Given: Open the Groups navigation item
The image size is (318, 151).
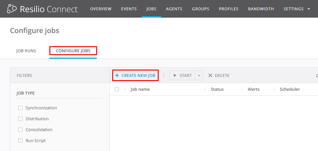Looking at the screenshot, I should coord(200,9).
